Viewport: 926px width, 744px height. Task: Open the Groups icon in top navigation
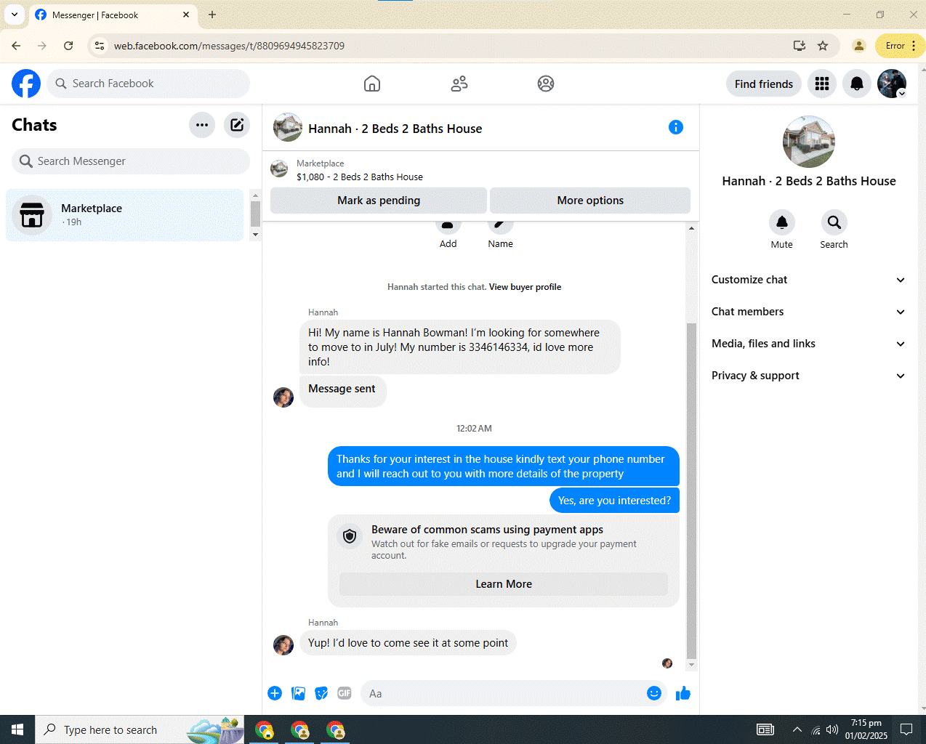[546, 84]
